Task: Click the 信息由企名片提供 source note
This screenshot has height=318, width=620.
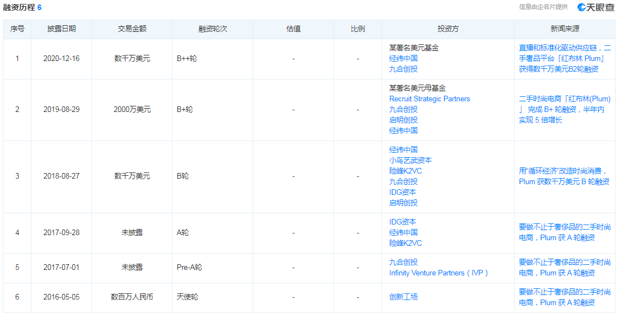Action: click(x=543, y=7)
